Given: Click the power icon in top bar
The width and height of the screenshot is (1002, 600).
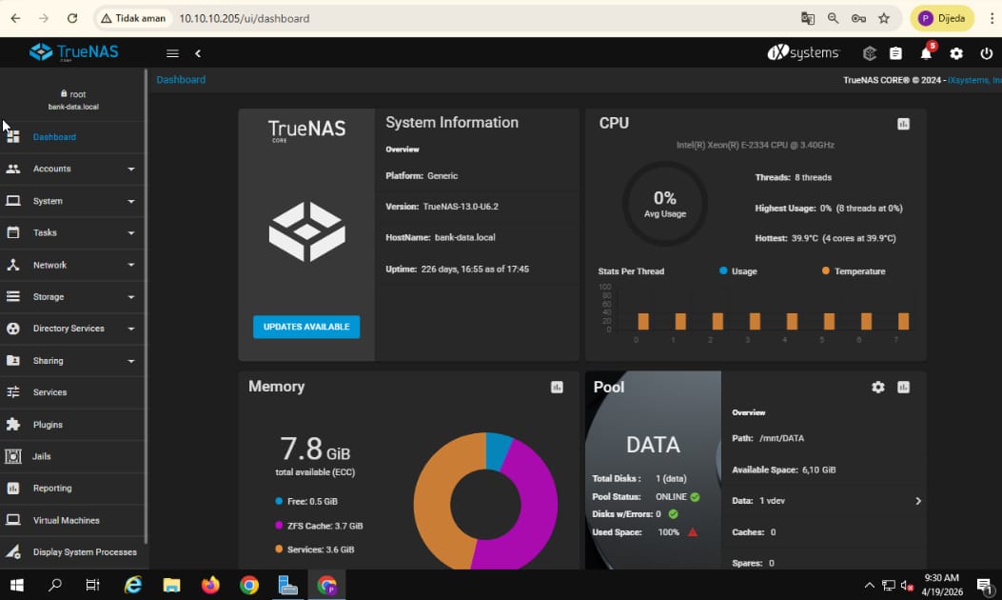Looking at the screenshot, I should point(986,54).
